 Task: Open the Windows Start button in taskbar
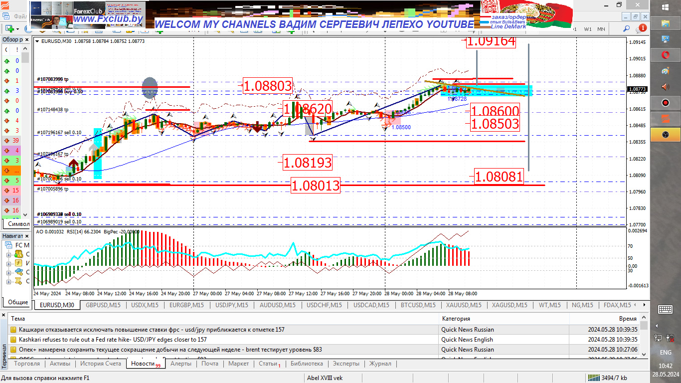(x=666, y=7)
